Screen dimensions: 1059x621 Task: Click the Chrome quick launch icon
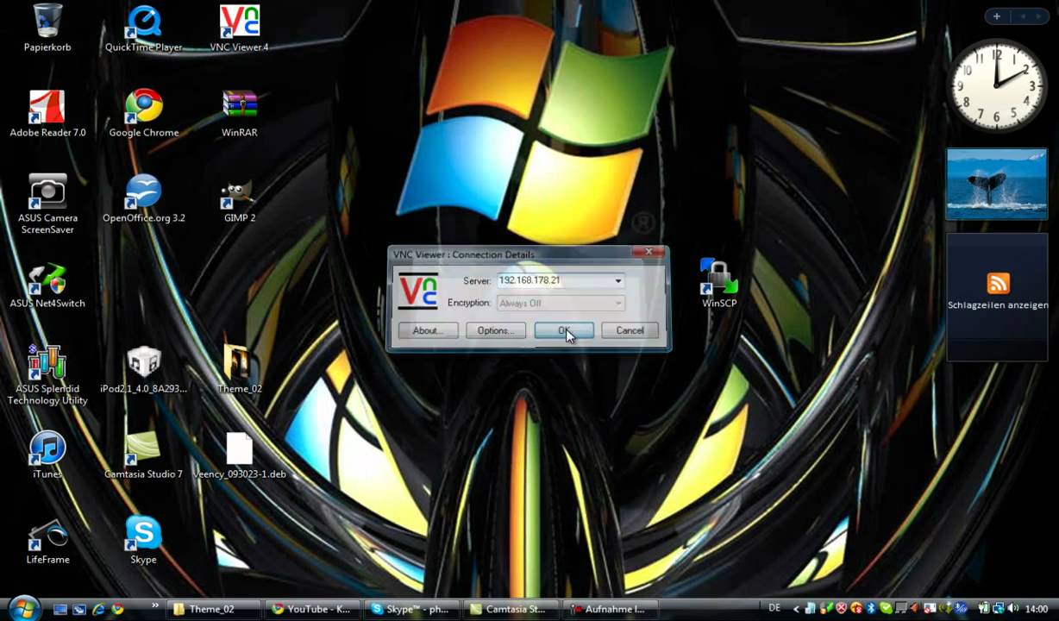[117, 609]
